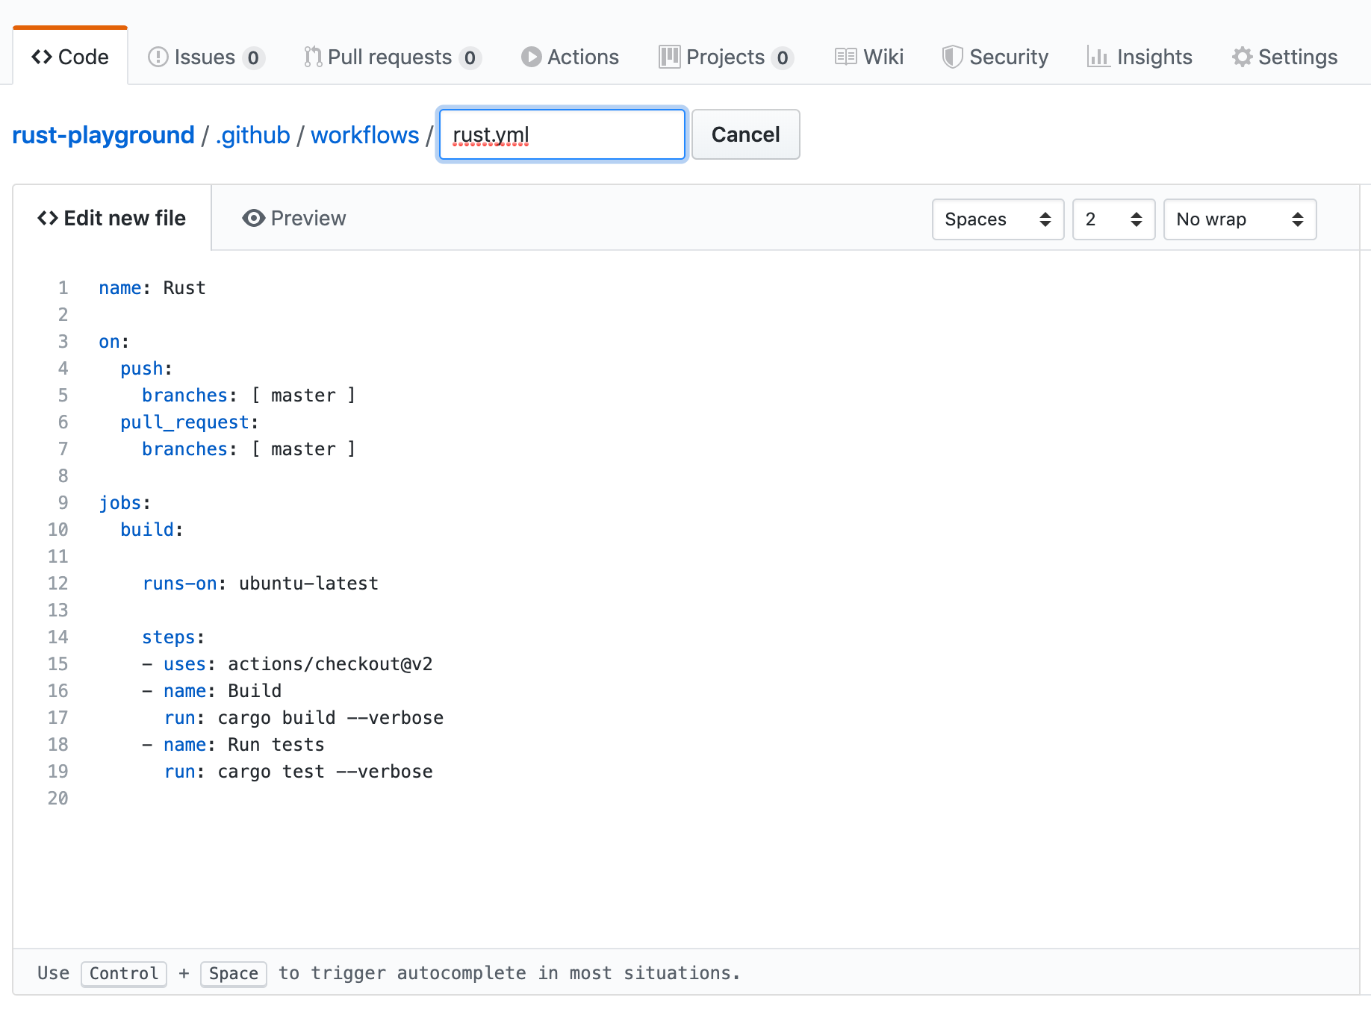Click 'pull_request:' line in editor
1371x1012 pixels.
(190, 422)
